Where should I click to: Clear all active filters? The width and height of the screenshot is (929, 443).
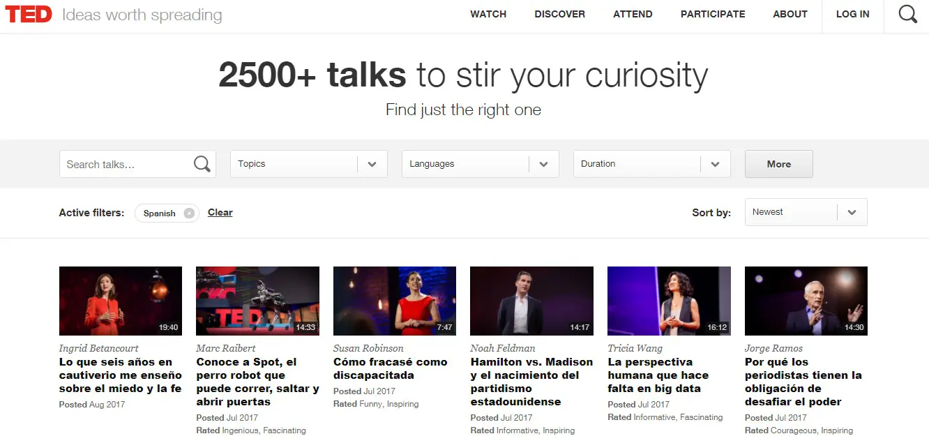coord(220,213)
